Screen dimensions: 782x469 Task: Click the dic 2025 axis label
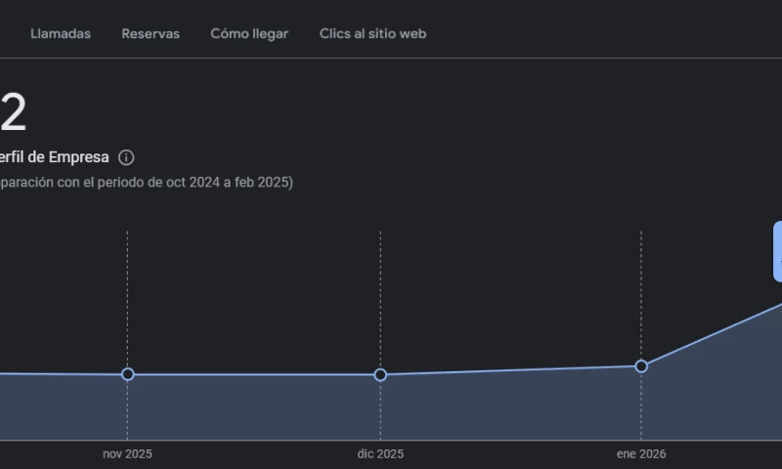(380, 454)
